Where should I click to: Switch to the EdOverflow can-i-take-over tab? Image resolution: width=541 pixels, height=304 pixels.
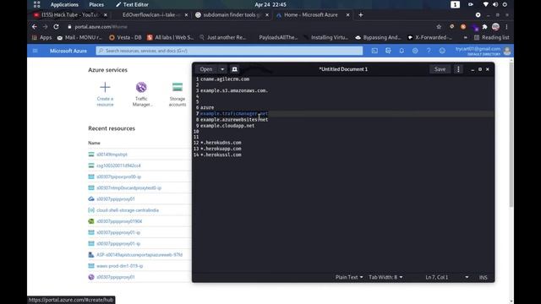click(151, 15)
